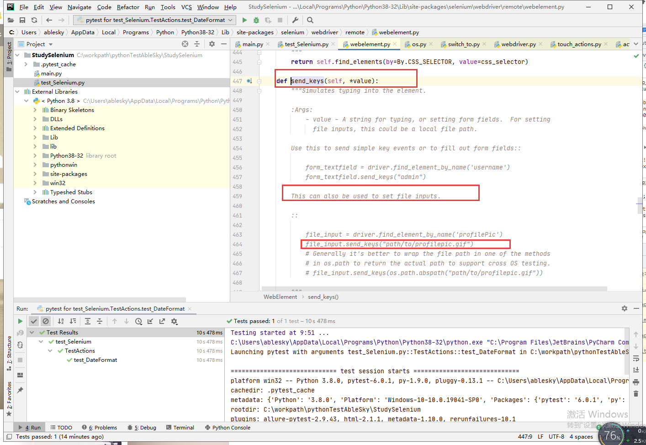Open test runner gear settings
The width and height of the screenshot is (646, 445).
174,321
